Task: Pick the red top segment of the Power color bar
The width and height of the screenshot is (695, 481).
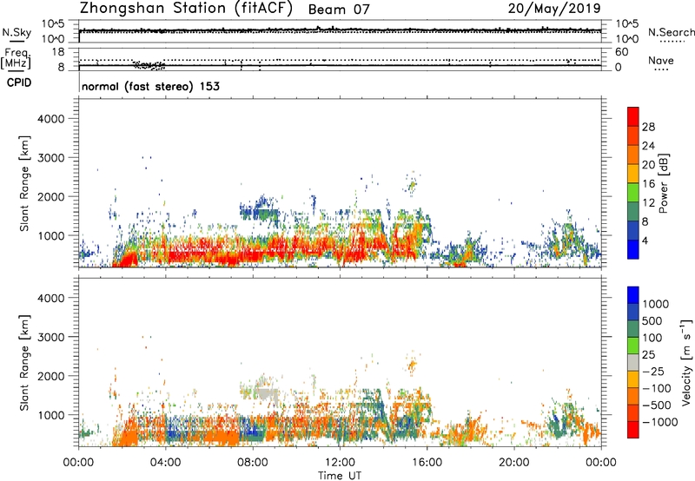Action: (633, 117)
